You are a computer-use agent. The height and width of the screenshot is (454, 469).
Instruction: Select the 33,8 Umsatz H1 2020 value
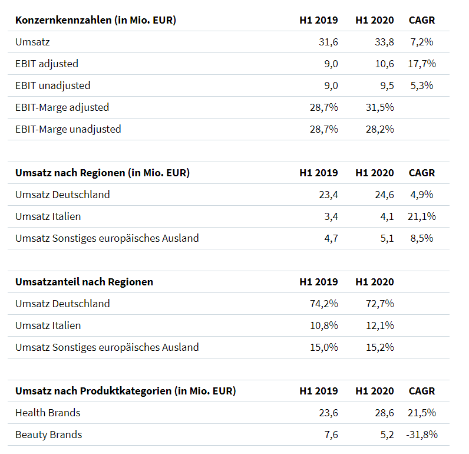click(x=383, y=42)
